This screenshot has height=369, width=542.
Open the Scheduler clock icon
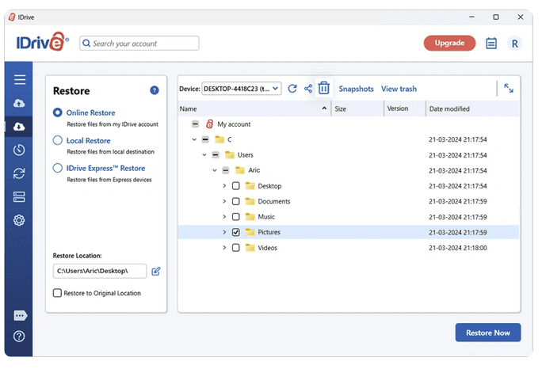click(19, 150)
